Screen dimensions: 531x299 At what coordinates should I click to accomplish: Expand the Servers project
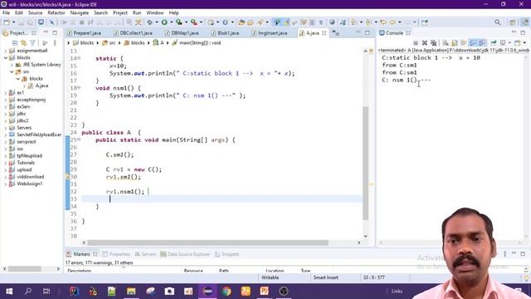click(x=6, y=128)
